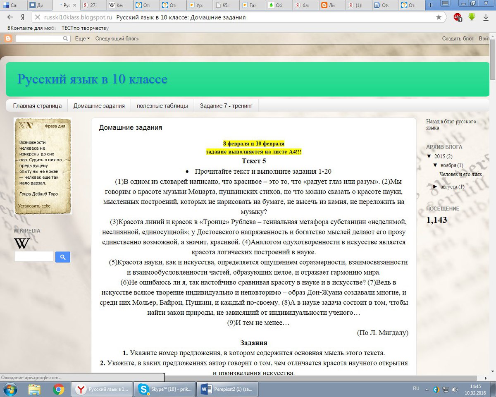Screen dimensions: 496x397
Task: Stop page loading with the X button
Action: (x=37, y=17)
